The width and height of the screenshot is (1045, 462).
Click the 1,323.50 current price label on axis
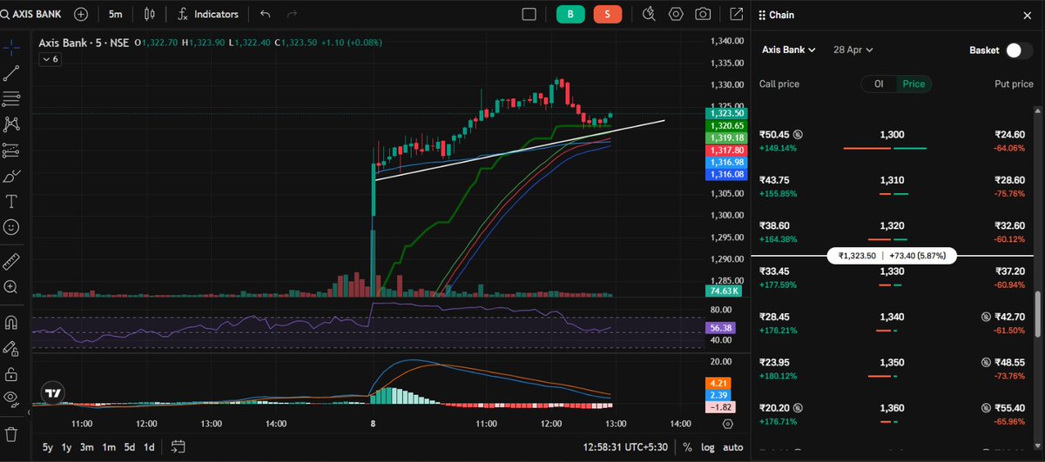726,113
